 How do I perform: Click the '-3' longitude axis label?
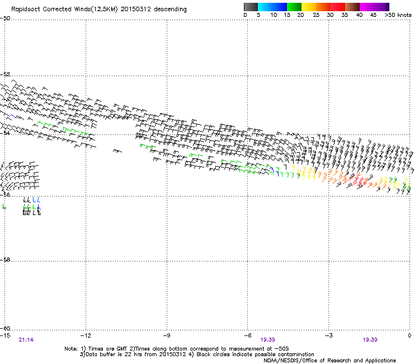(328, 335)
